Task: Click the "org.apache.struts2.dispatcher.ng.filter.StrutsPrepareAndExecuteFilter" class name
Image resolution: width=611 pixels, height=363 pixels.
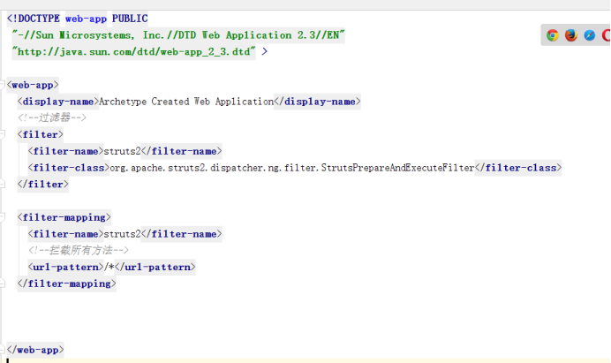Action: 292,168
